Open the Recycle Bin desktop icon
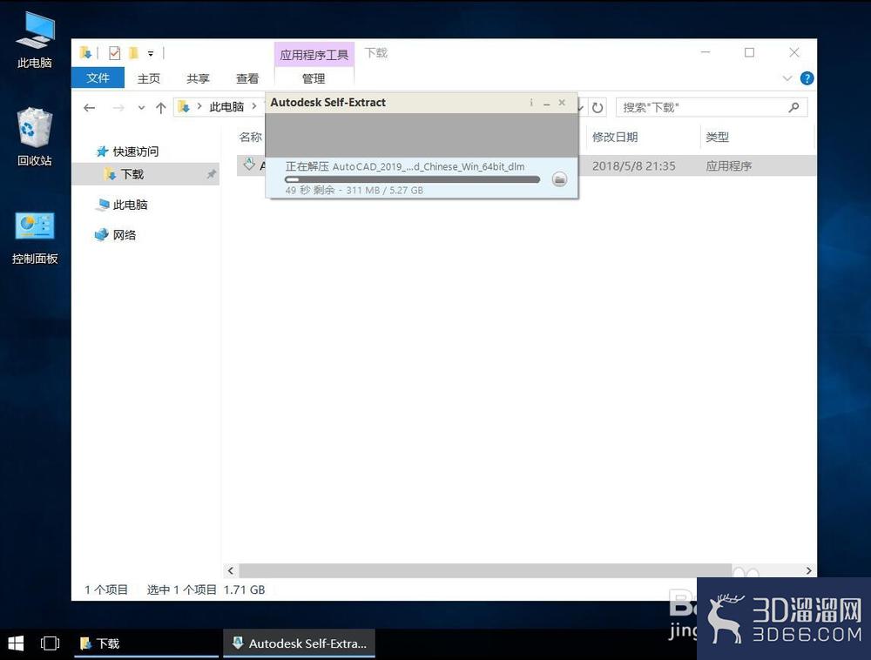The image size is (871, 660). pyautogui.click(x=35, y=137)
